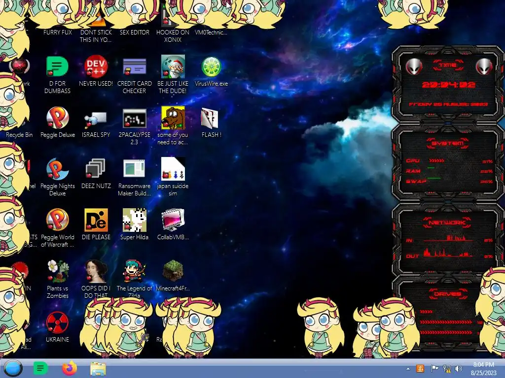
Task: Click the CollabVMB monitor icon
Action: coord(173,220)
